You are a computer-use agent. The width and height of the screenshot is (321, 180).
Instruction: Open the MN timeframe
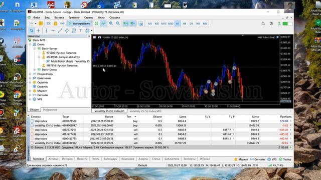coord(205,23)
